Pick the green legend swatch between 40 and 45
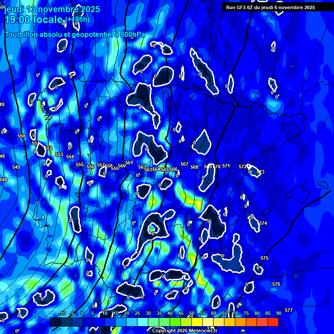 (175, 322)
